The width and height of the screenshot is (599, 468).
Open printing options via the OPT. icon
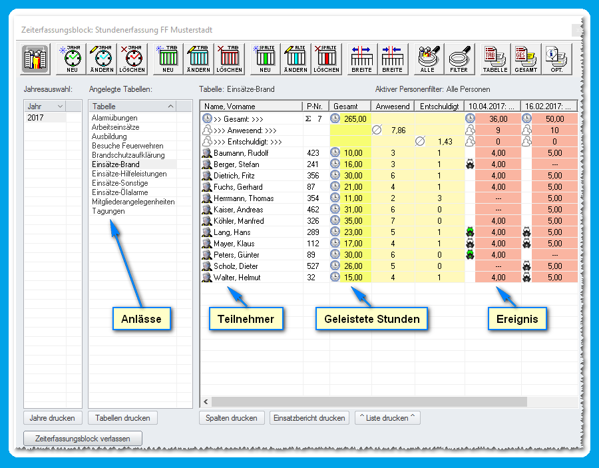click(558, 59)
